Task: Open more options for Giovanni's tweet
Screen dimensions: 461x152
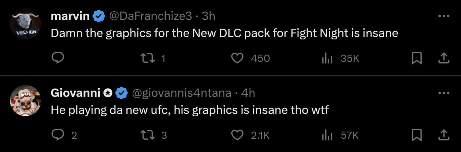Action: coord(444,93)
